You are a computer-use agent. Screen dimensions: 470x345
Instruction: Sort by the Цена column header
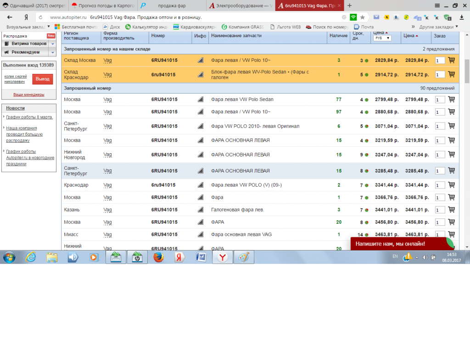point(411,36)
